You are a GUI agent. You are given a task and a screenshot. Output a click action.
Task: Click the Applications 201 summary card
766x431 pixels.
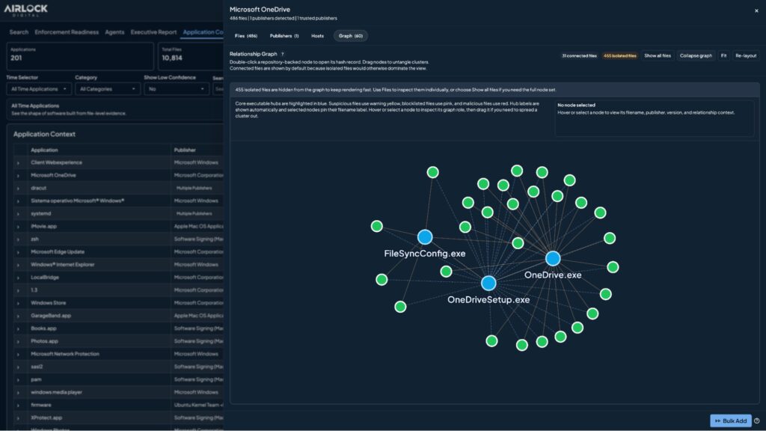(x=80, y=55)
